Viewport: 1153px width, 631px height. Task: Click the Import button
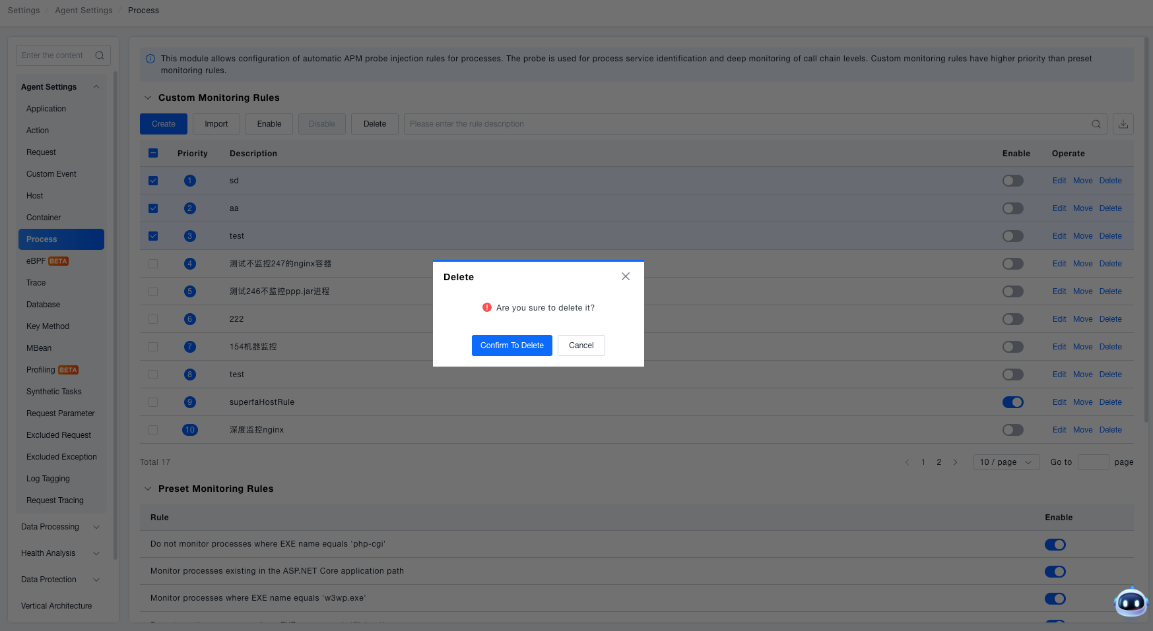[216, 124]
